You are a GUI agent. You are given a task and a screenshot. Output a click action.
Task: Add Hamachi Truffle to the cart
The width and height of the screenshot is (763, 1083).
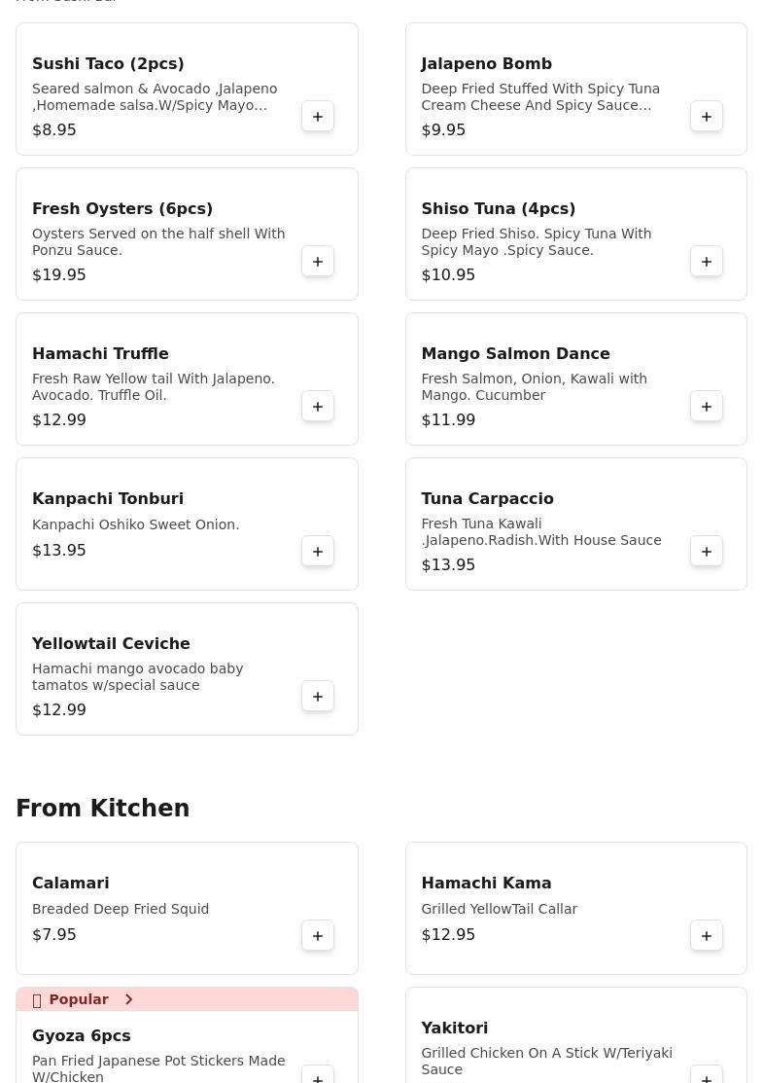[x=318, y=407]
